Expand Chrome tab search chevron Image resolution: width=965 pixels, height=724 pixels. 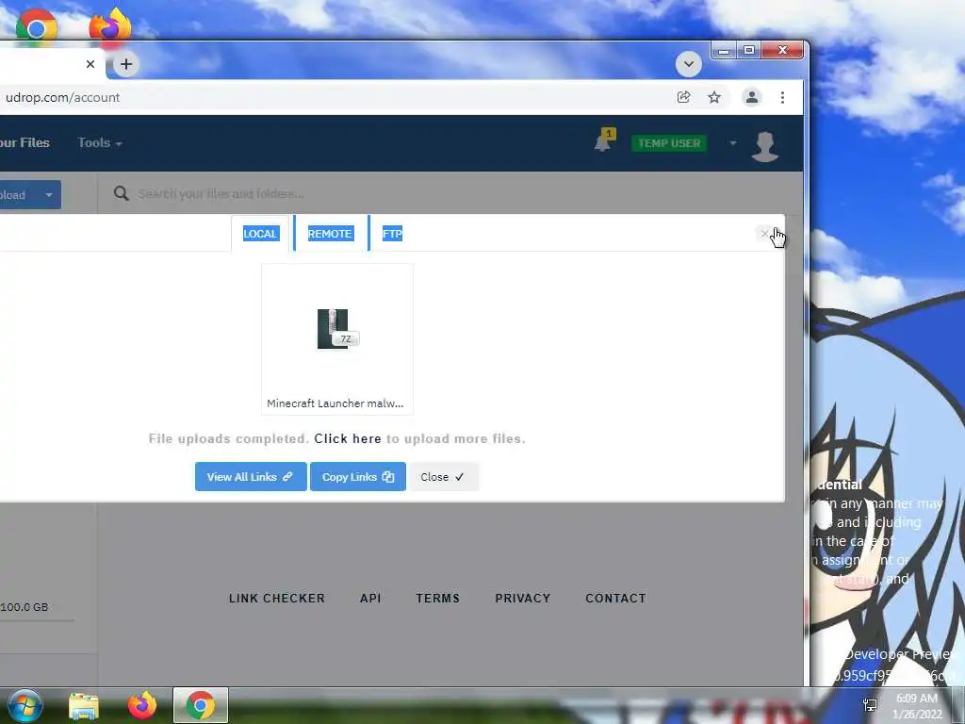click(x=689, y=64)
